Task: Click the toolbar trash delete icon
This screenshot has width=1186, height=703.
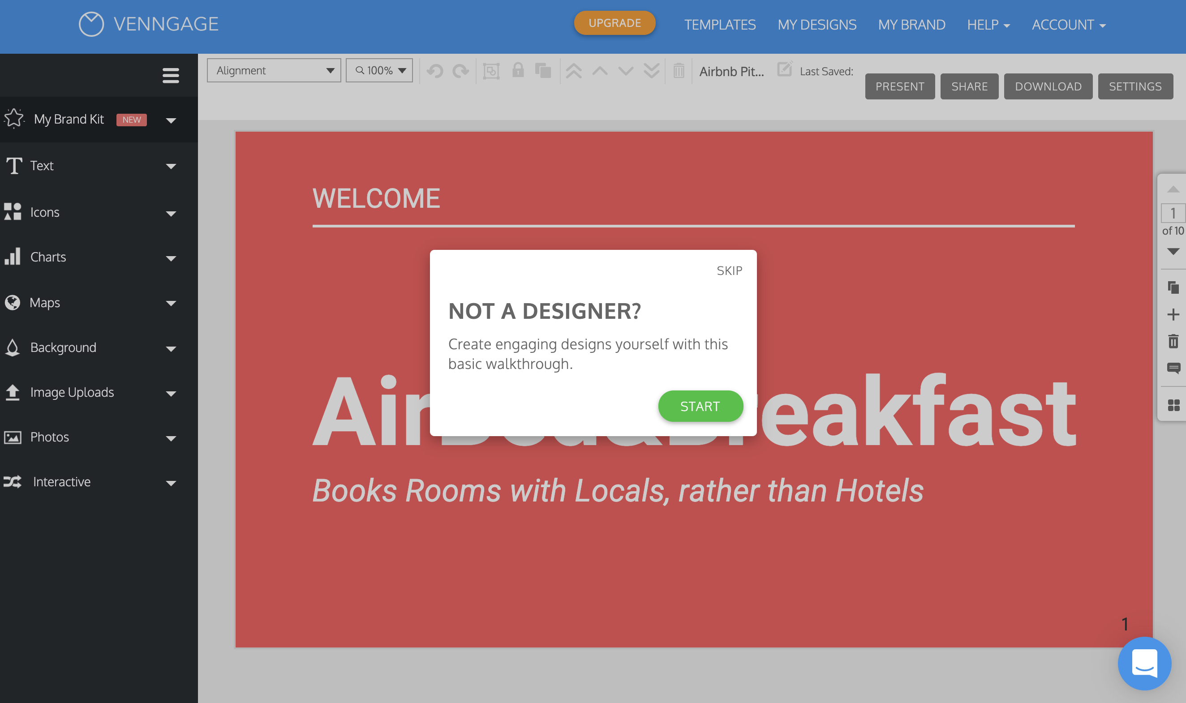Action: click(x=679, y=71)
